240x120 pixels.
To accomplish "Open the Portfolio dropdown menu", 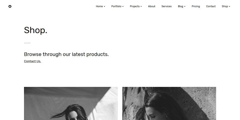I will pos(117,6).
